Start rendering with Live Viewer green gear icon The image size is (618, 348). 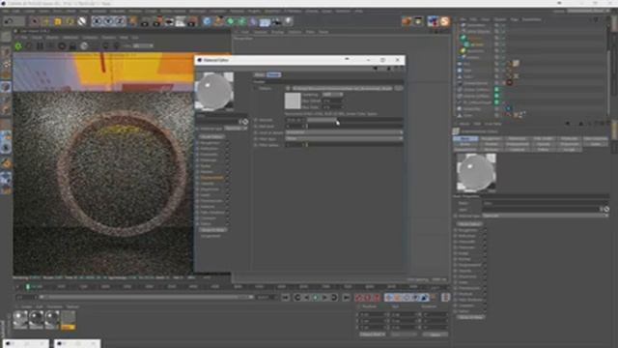tap(18, 46)
